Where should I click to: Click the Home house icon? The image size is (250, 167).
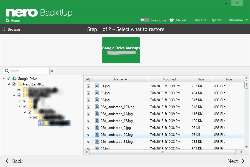(x=7, y=20)
